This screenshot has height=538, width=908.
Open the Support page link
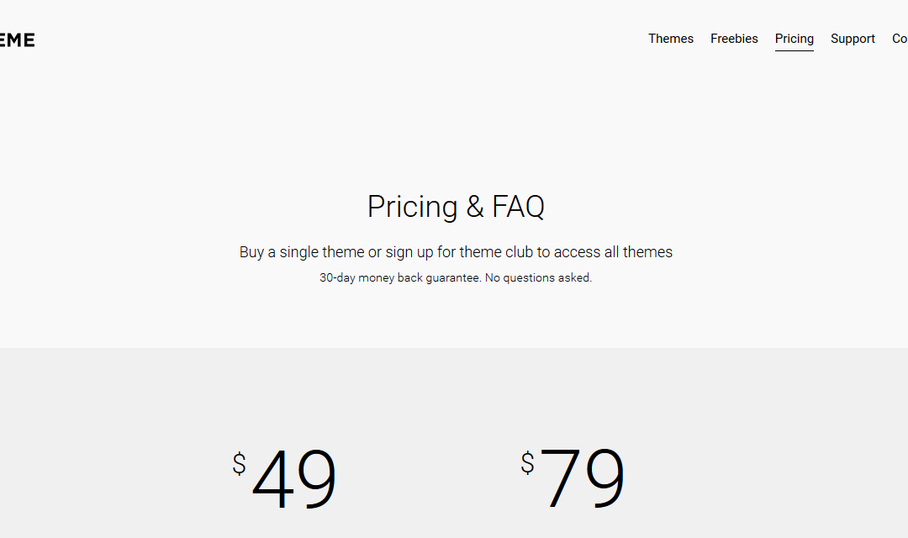[x=853, y=39]
